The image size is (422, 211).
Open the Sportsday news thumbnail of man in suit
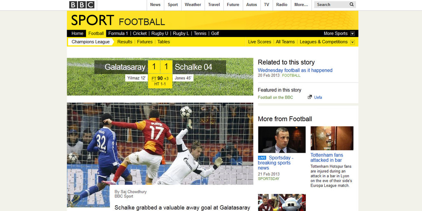[282, 140]
